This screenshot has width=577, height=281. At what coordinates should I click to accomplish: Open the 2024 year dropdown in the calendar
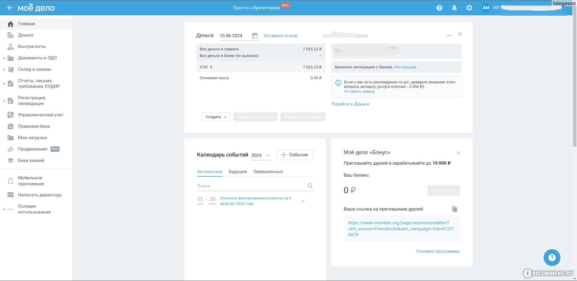pyautogui.click(x=261, y=155)
